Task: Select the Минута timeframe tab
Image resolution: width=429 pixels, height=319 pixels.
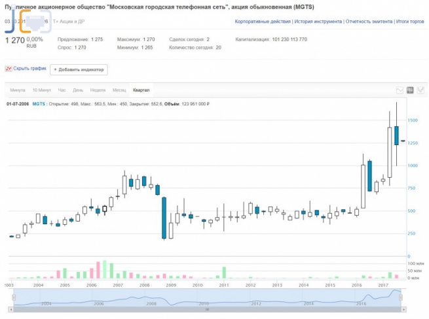Action: [x=18, y=90]
